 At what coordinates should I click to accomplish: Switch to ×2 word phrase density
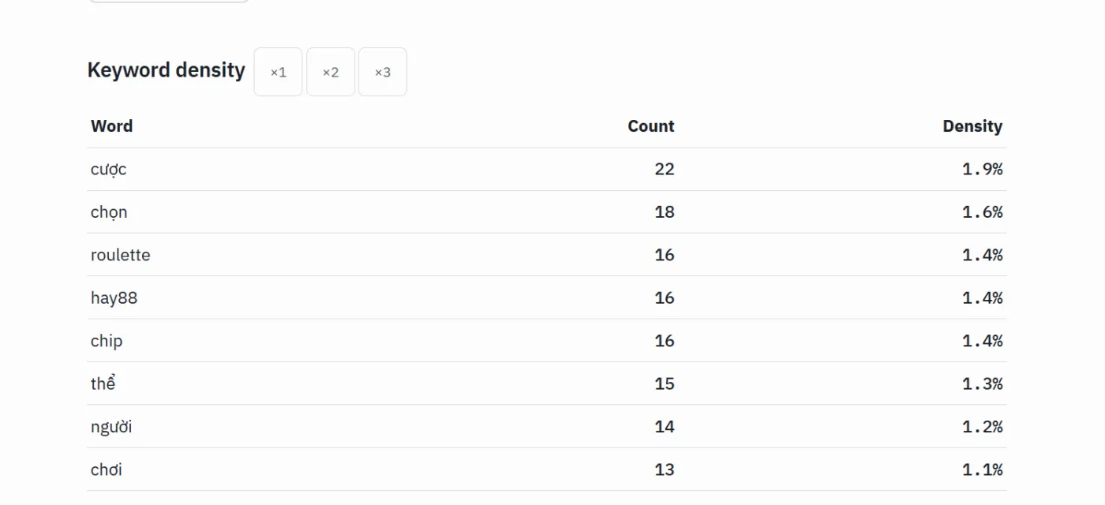tap(331, 72)
